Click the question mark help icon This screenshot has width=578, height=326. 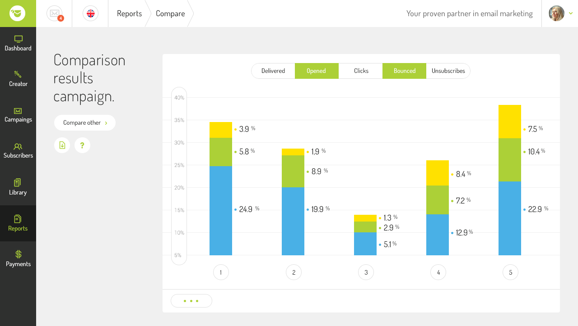click(82, 145)
